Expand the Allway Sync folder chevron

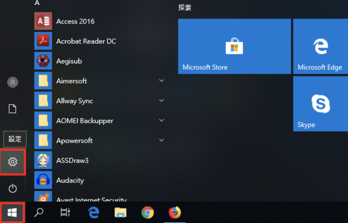tap(162, 100)
